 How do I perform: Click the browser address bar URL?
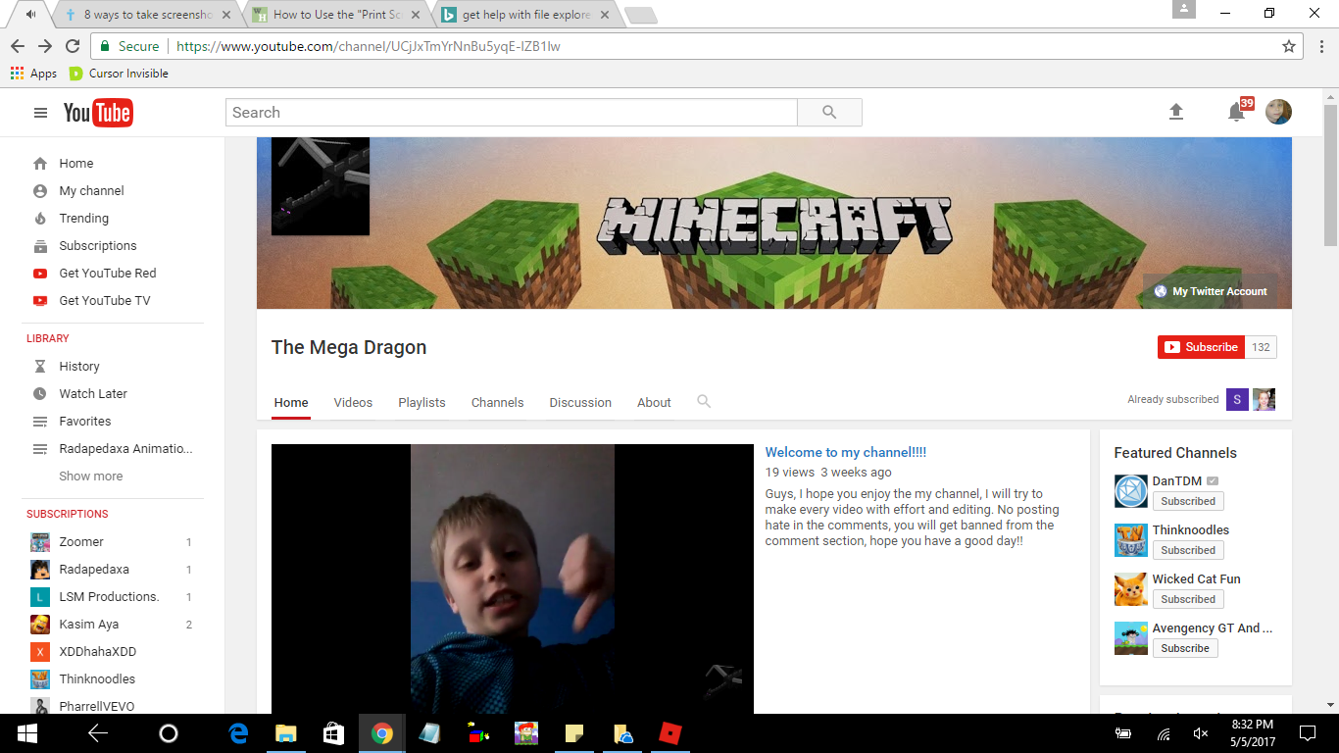coord(369,46)
